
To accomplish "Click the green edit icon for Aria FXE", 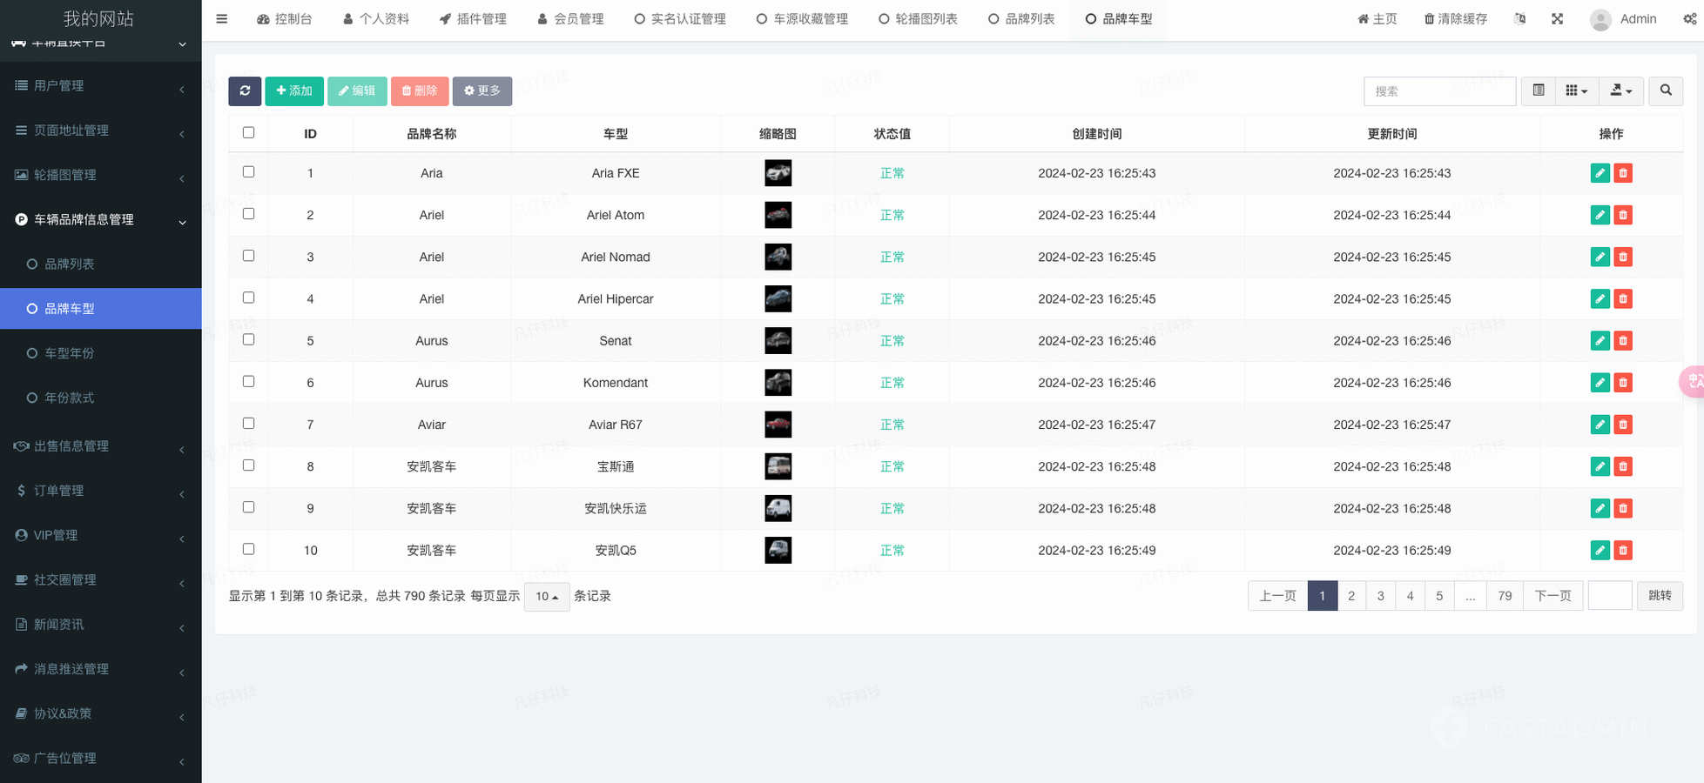I will pyautogui.click(x=1600, y=173).
